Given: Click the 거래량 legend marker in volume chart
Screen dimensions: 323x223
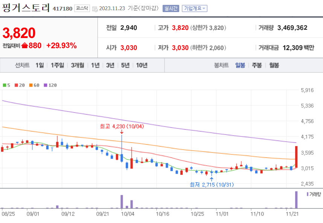Looking at the screenshot, I should tap(308, 194).
